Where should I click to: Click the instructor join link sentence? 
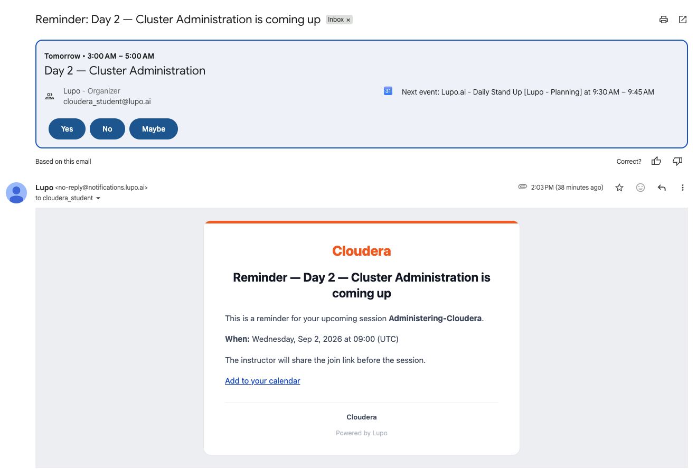[x=325, y=360]
